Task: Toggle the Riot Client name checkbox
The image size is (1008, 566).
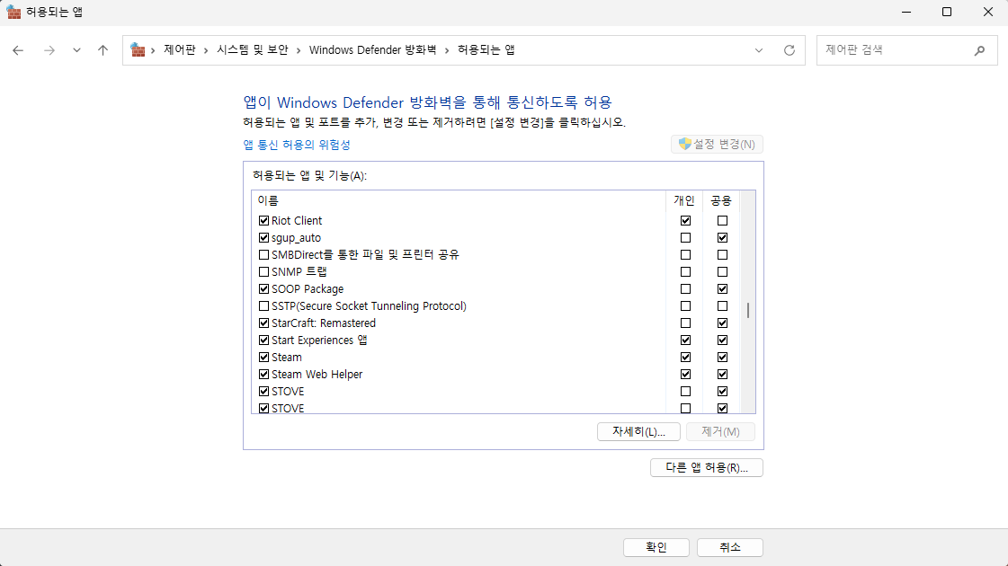Action: (x=263, y=220)
